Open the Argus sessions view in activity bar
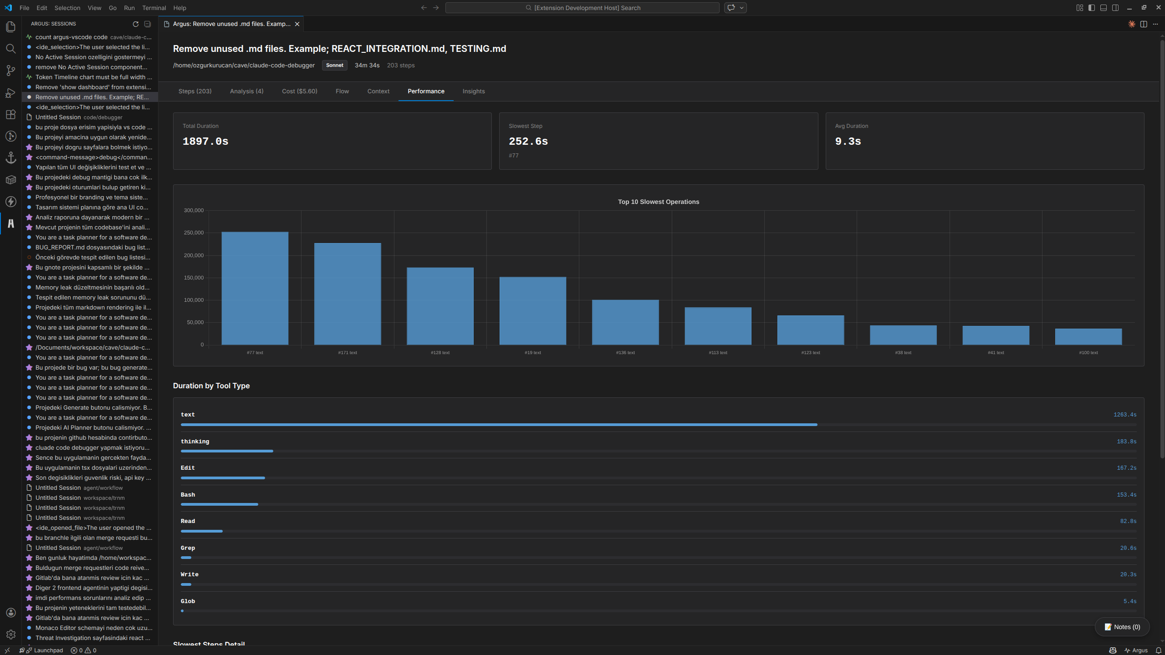This screenshot has height=655, width=1165. [x=11, y=223]
